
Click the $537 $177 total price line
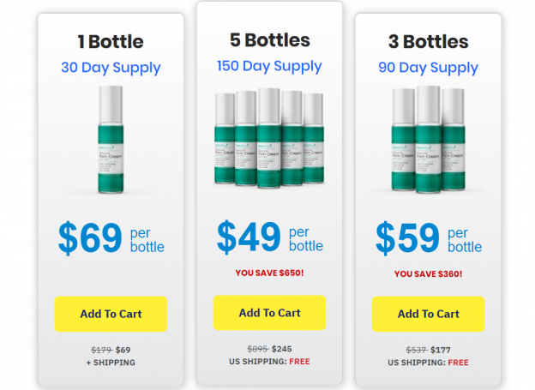point(428,350)
